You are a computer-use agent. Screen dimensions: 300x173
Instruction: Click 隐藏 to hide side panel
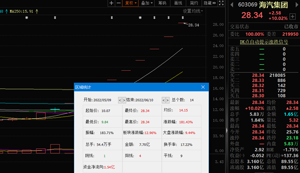pyautogui.click(x=210, y=3)
